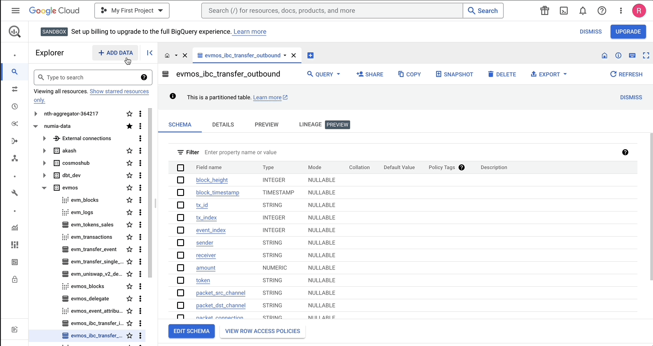Click the gift free trial icon
The width and height of the screenshot is (653, 346).
pos(545,11)
